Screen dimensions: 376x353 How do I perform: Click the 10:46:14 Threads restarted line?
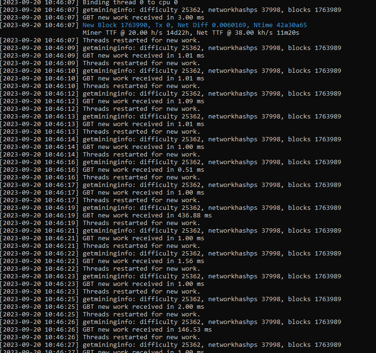(100, 155)
